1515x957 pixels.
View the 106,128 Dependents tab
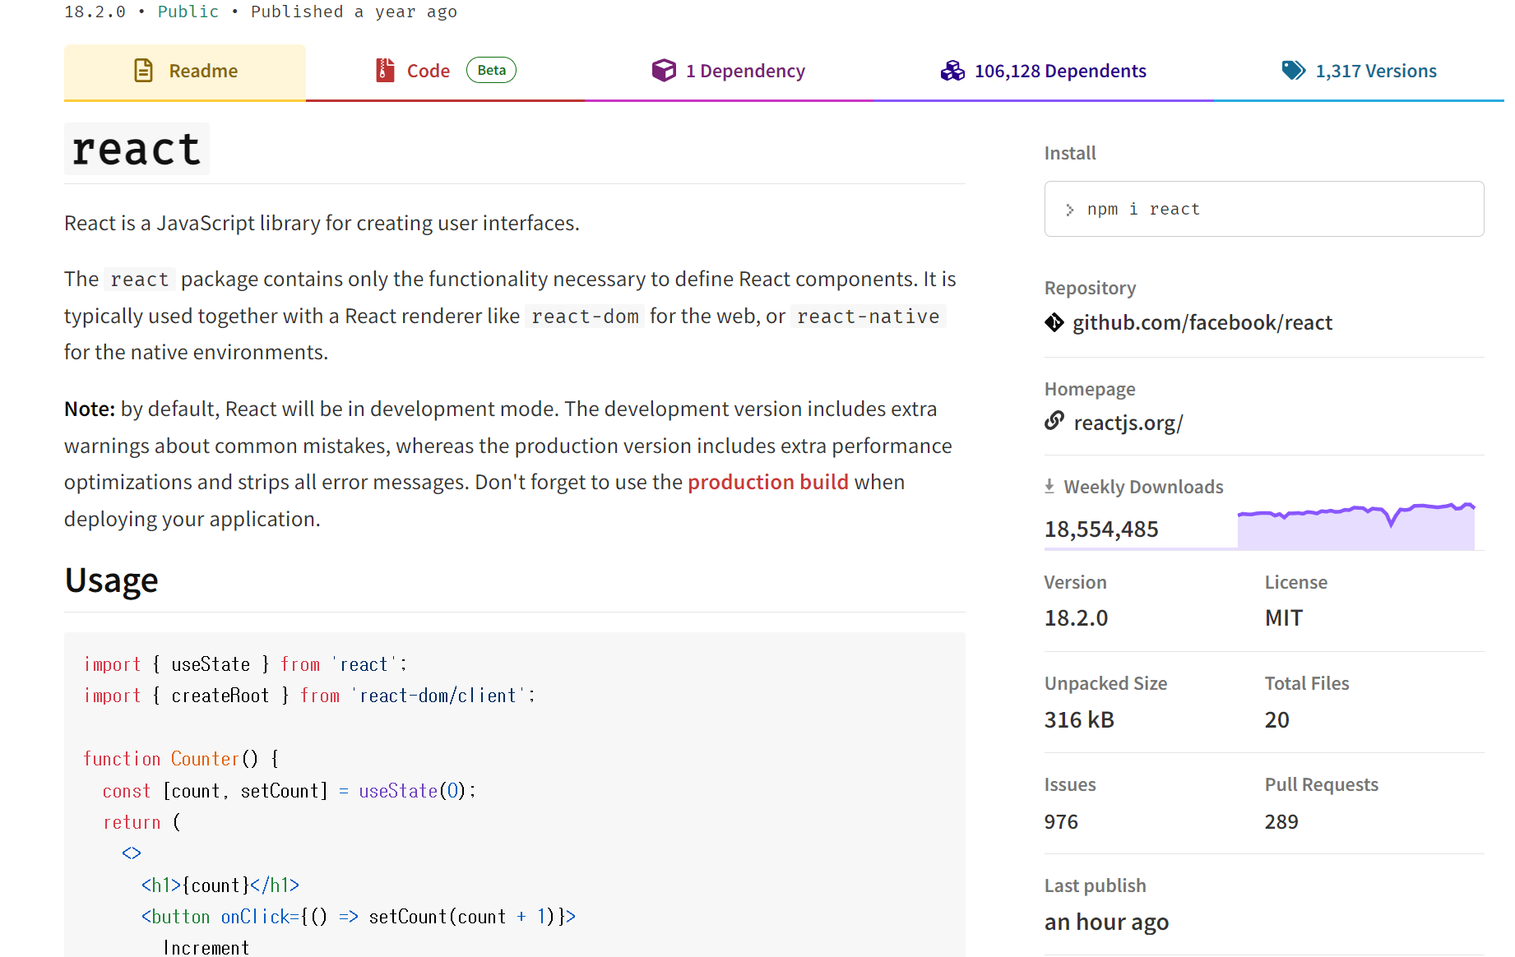pos(1043,72)
